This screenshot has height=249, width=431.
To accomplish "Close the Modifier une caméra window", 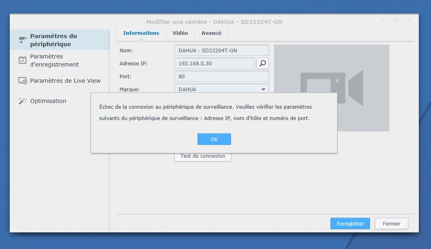I will [409, 21].
